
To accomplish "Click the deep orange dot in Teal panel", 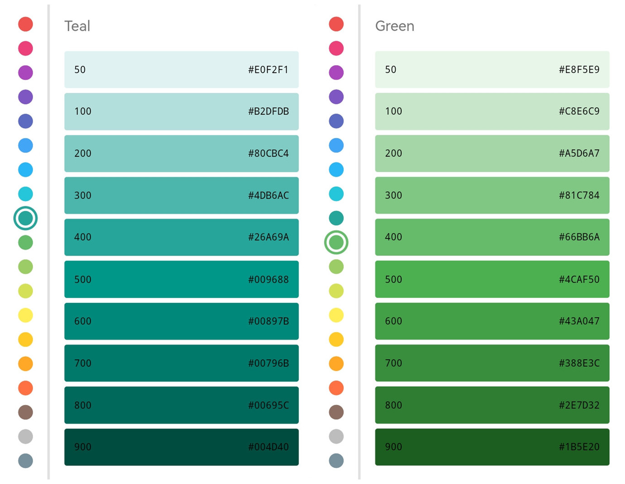I will point(25,388).
